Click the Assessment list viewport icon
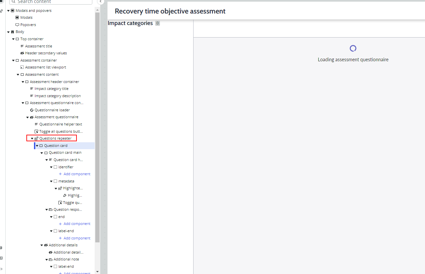425x274 pixels. [22, 67]
